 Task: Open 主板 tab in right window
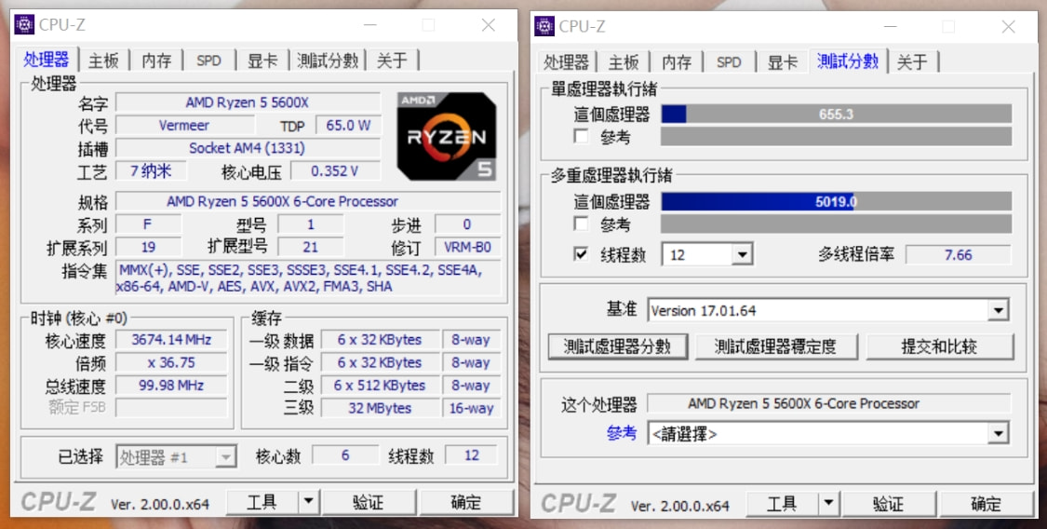[x=624, y=62]
